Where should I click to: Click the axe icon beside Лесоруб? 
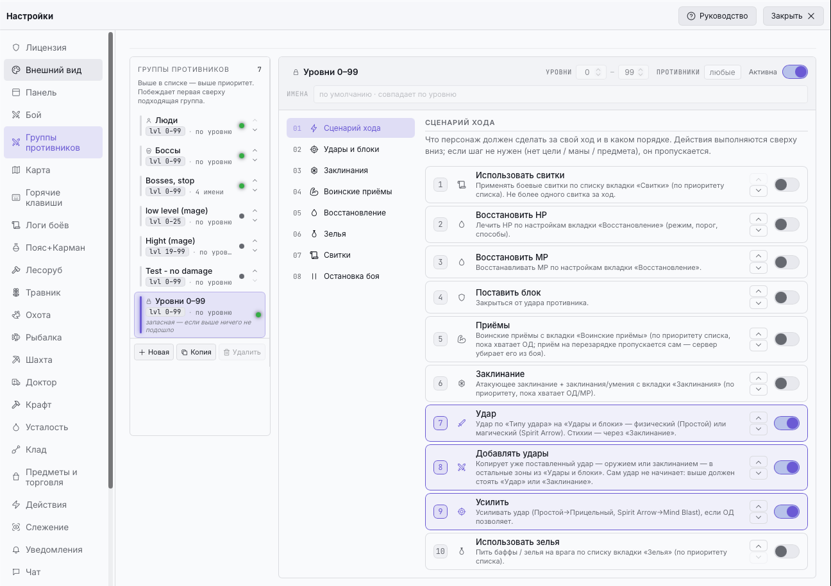16,270
